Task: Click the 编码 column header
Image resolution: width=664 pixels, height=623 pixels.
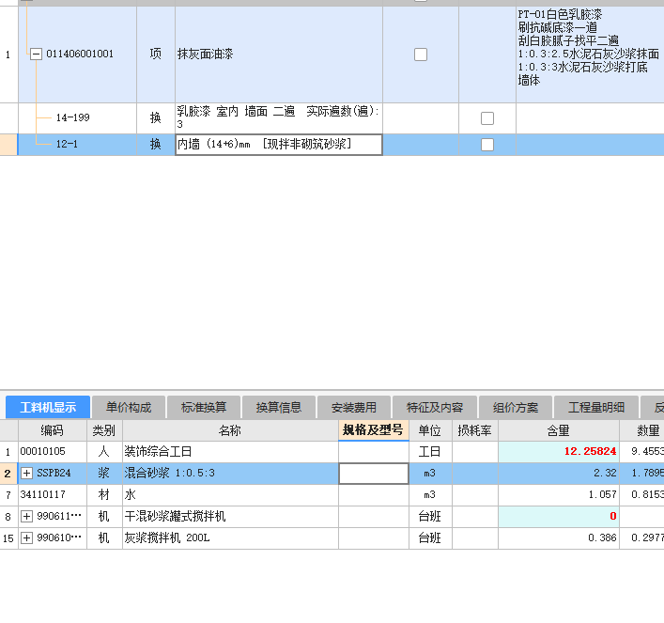Action: (52, 431)
